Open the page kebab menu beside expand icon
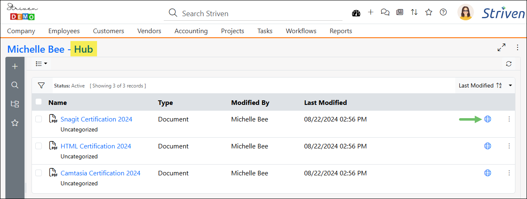The width and height of the screenshot is (527, 199). (517, 47)
